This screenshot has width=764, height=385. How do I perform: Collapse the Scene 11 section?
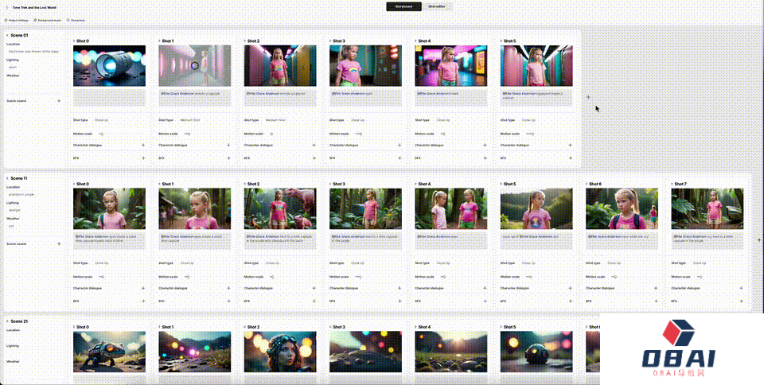pyautogui.click(x=7, y=179)
